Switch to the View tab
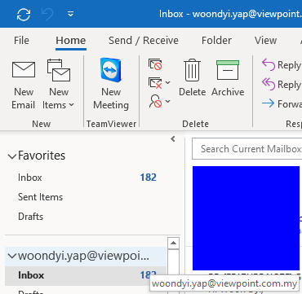 point(265,41)
